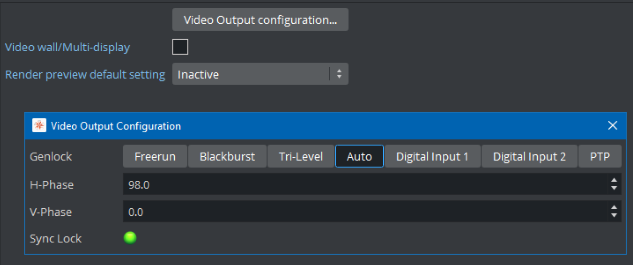This screenshot has height=265, width=633.
Task: Choose Digital Input 1 as genlock source
Action: click(x=432, y=157)
